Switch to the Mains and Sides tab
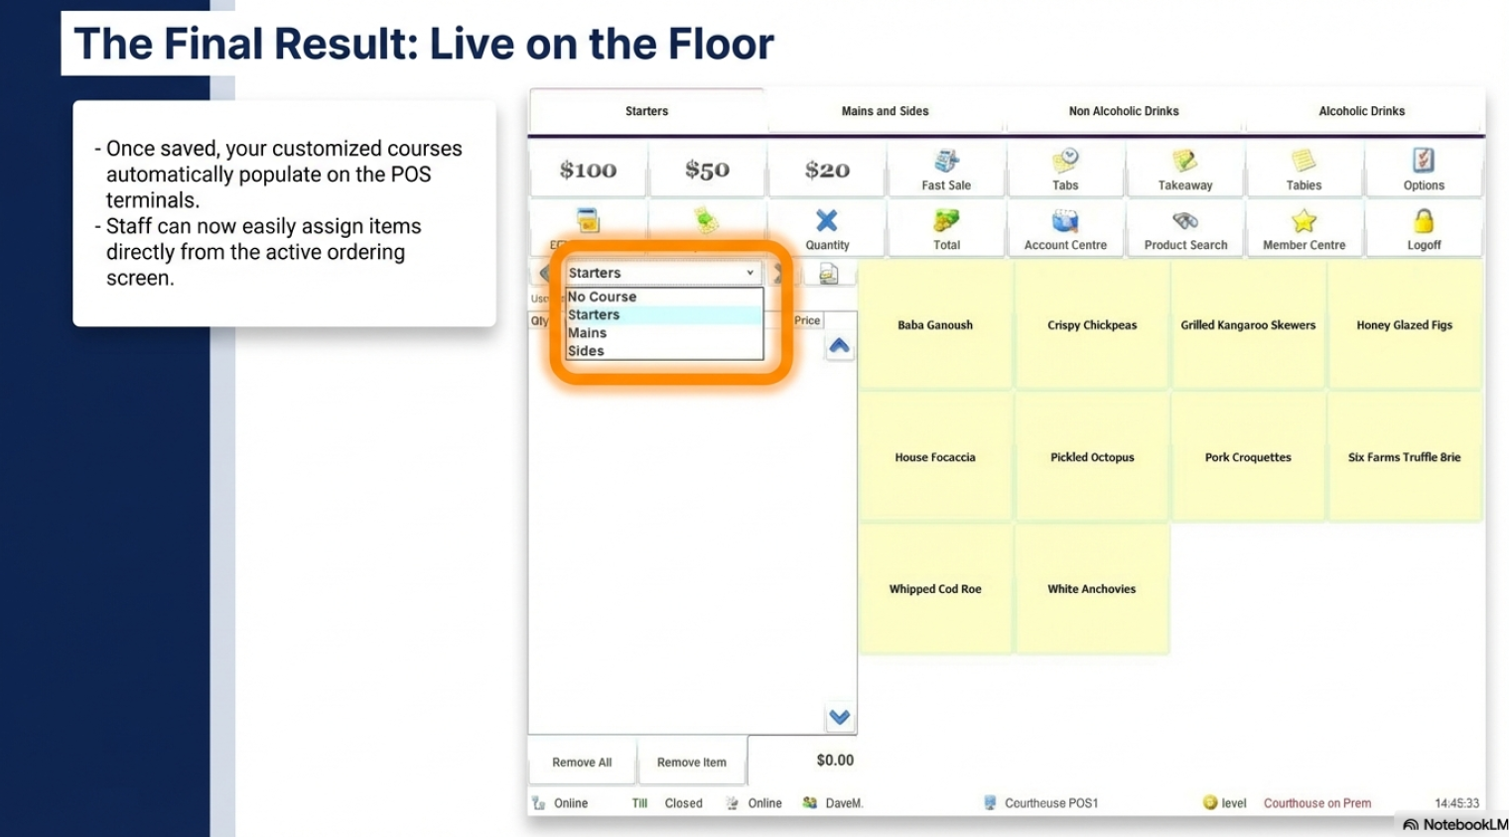 click(885, 111)
